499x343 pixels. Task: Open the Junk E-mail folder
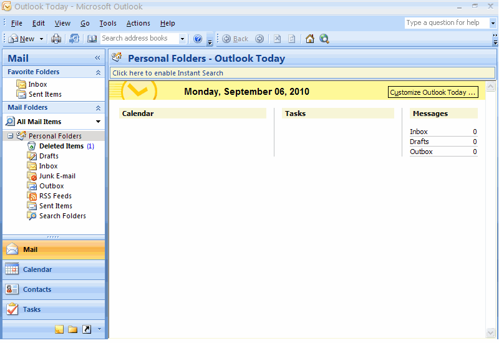click(57, 176)
